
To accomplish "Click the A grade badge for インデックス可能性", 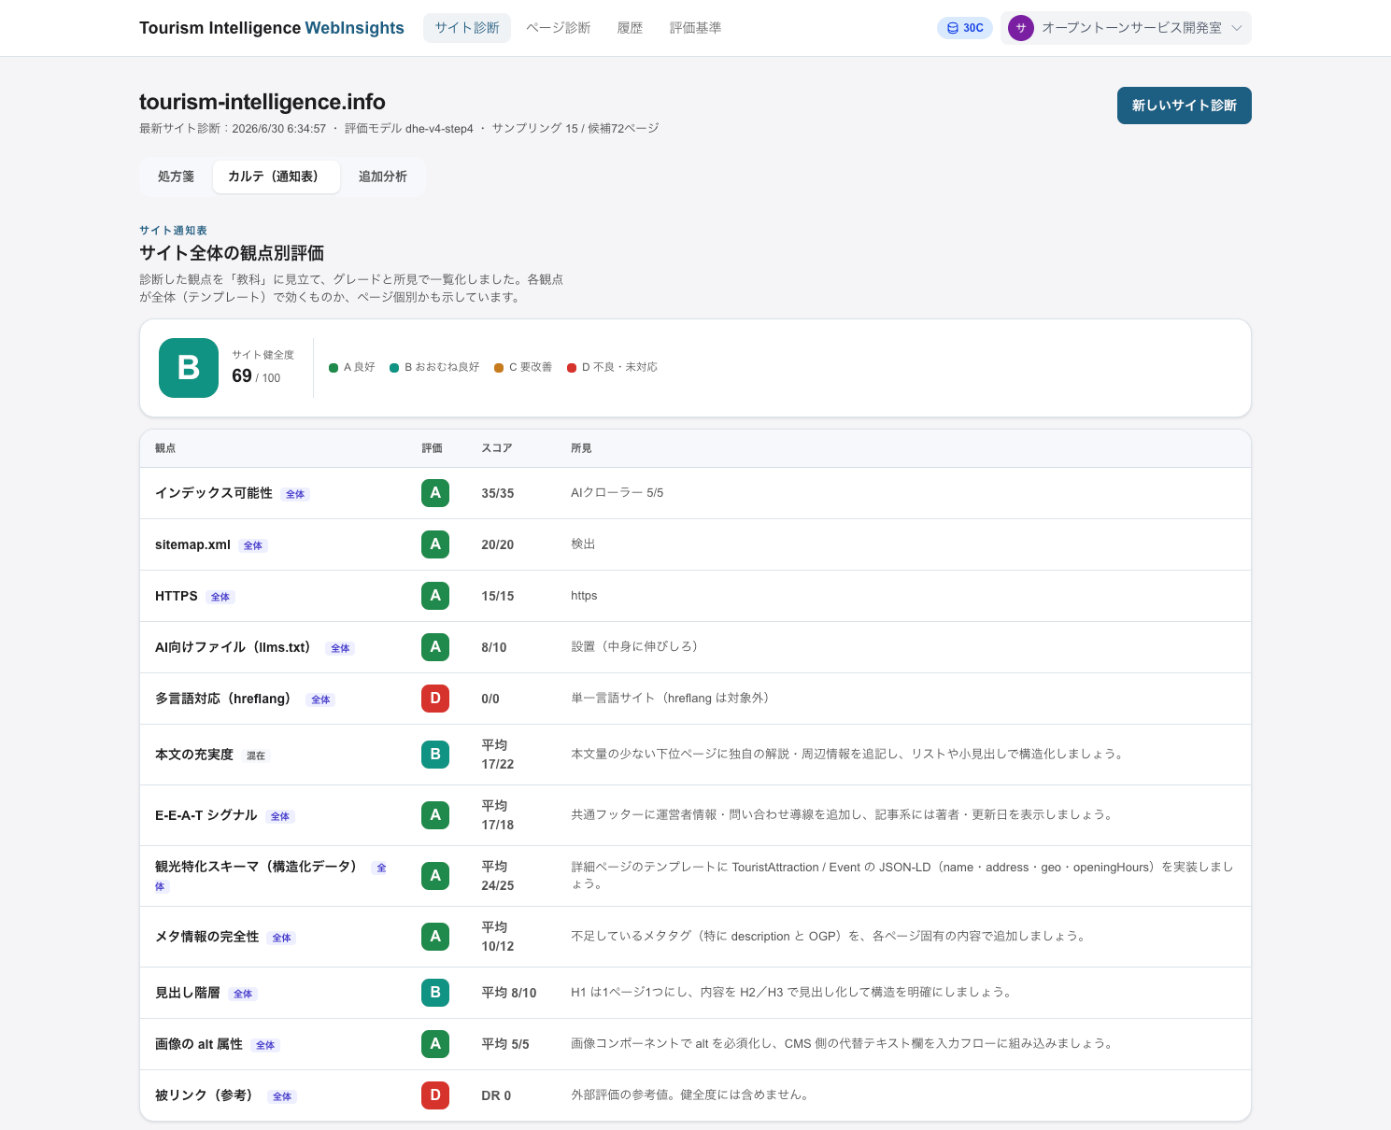I will [435, 493].
